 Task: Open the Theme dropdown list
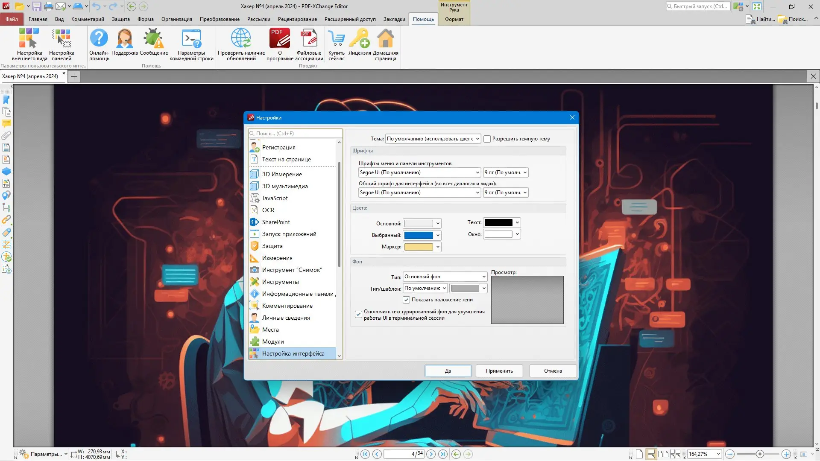click(x=433, y=139)
